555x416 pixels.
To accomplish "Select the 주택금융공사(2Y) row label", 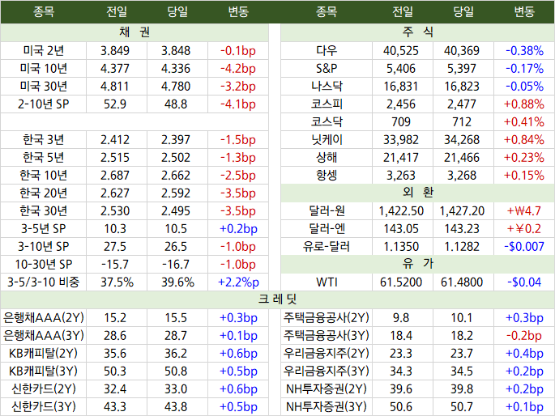I will pos(327,318).
